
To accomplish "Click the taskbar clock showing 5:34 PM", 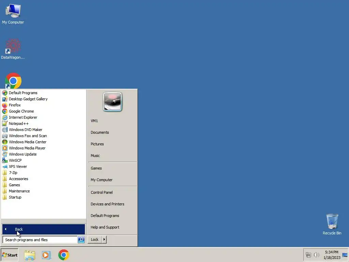I will tap(332, 255).
